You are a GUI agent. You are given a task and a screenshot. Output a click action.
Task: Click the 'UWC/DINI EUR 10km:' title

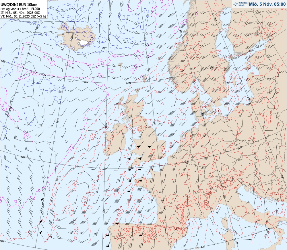(19, 5)
